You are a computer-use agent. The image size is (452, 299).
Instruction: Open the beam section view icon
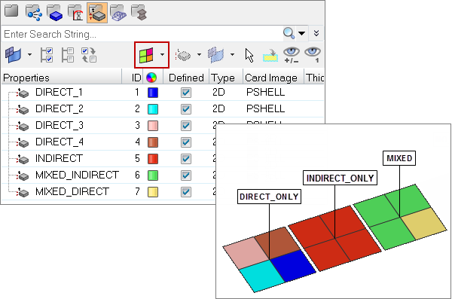139,13
